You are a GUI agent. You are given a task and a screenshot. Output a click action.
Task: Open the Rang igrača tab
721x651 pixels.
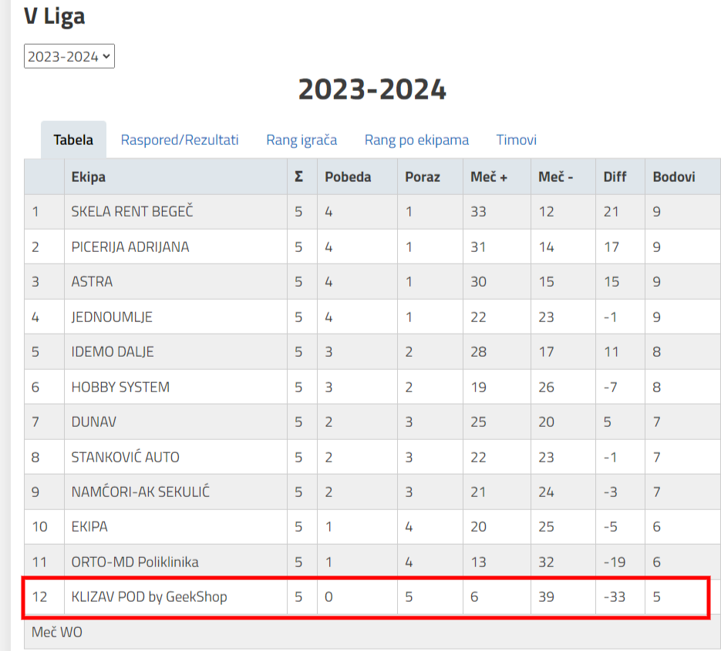pyautogui.click(x=302, y=140)
